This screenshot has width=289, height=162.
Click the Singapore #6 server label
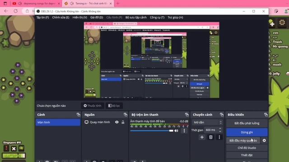pos(12,142)
